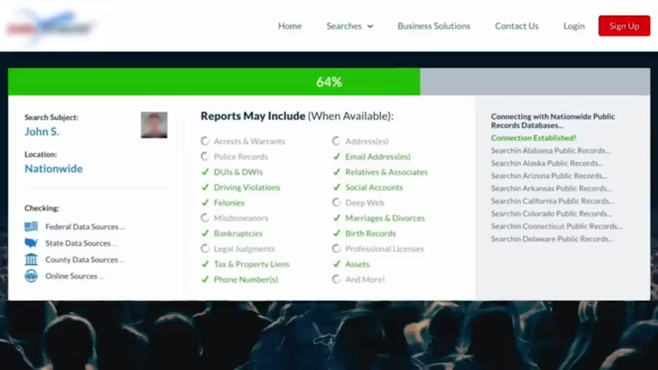Click the Searchin Arizona Public Records line
Image resolution: width=658 pixels, height=370 pixels.
[549, 176]
